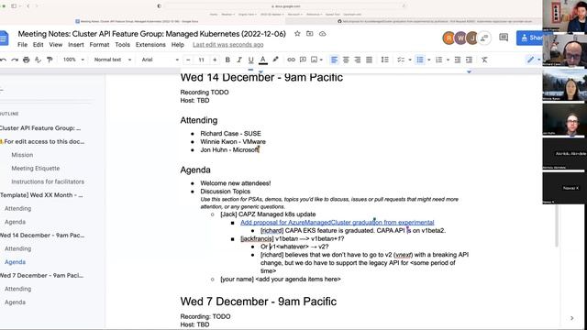Open the comment history icon
Viewport: 587px width, 330px height.
[x=504, y=38]
